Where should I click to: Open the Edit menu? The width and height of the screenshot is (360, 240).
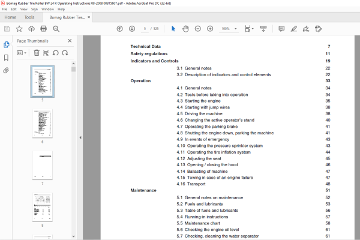(14, 9)
